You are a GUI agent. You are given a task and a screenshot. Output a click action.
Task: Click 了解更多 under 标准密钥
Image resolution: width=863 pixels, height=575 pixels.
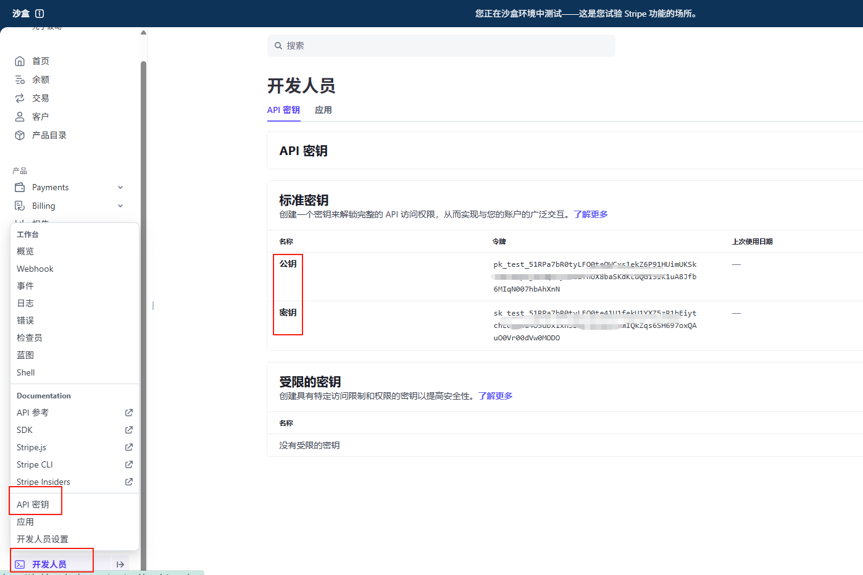pos(591,214)
